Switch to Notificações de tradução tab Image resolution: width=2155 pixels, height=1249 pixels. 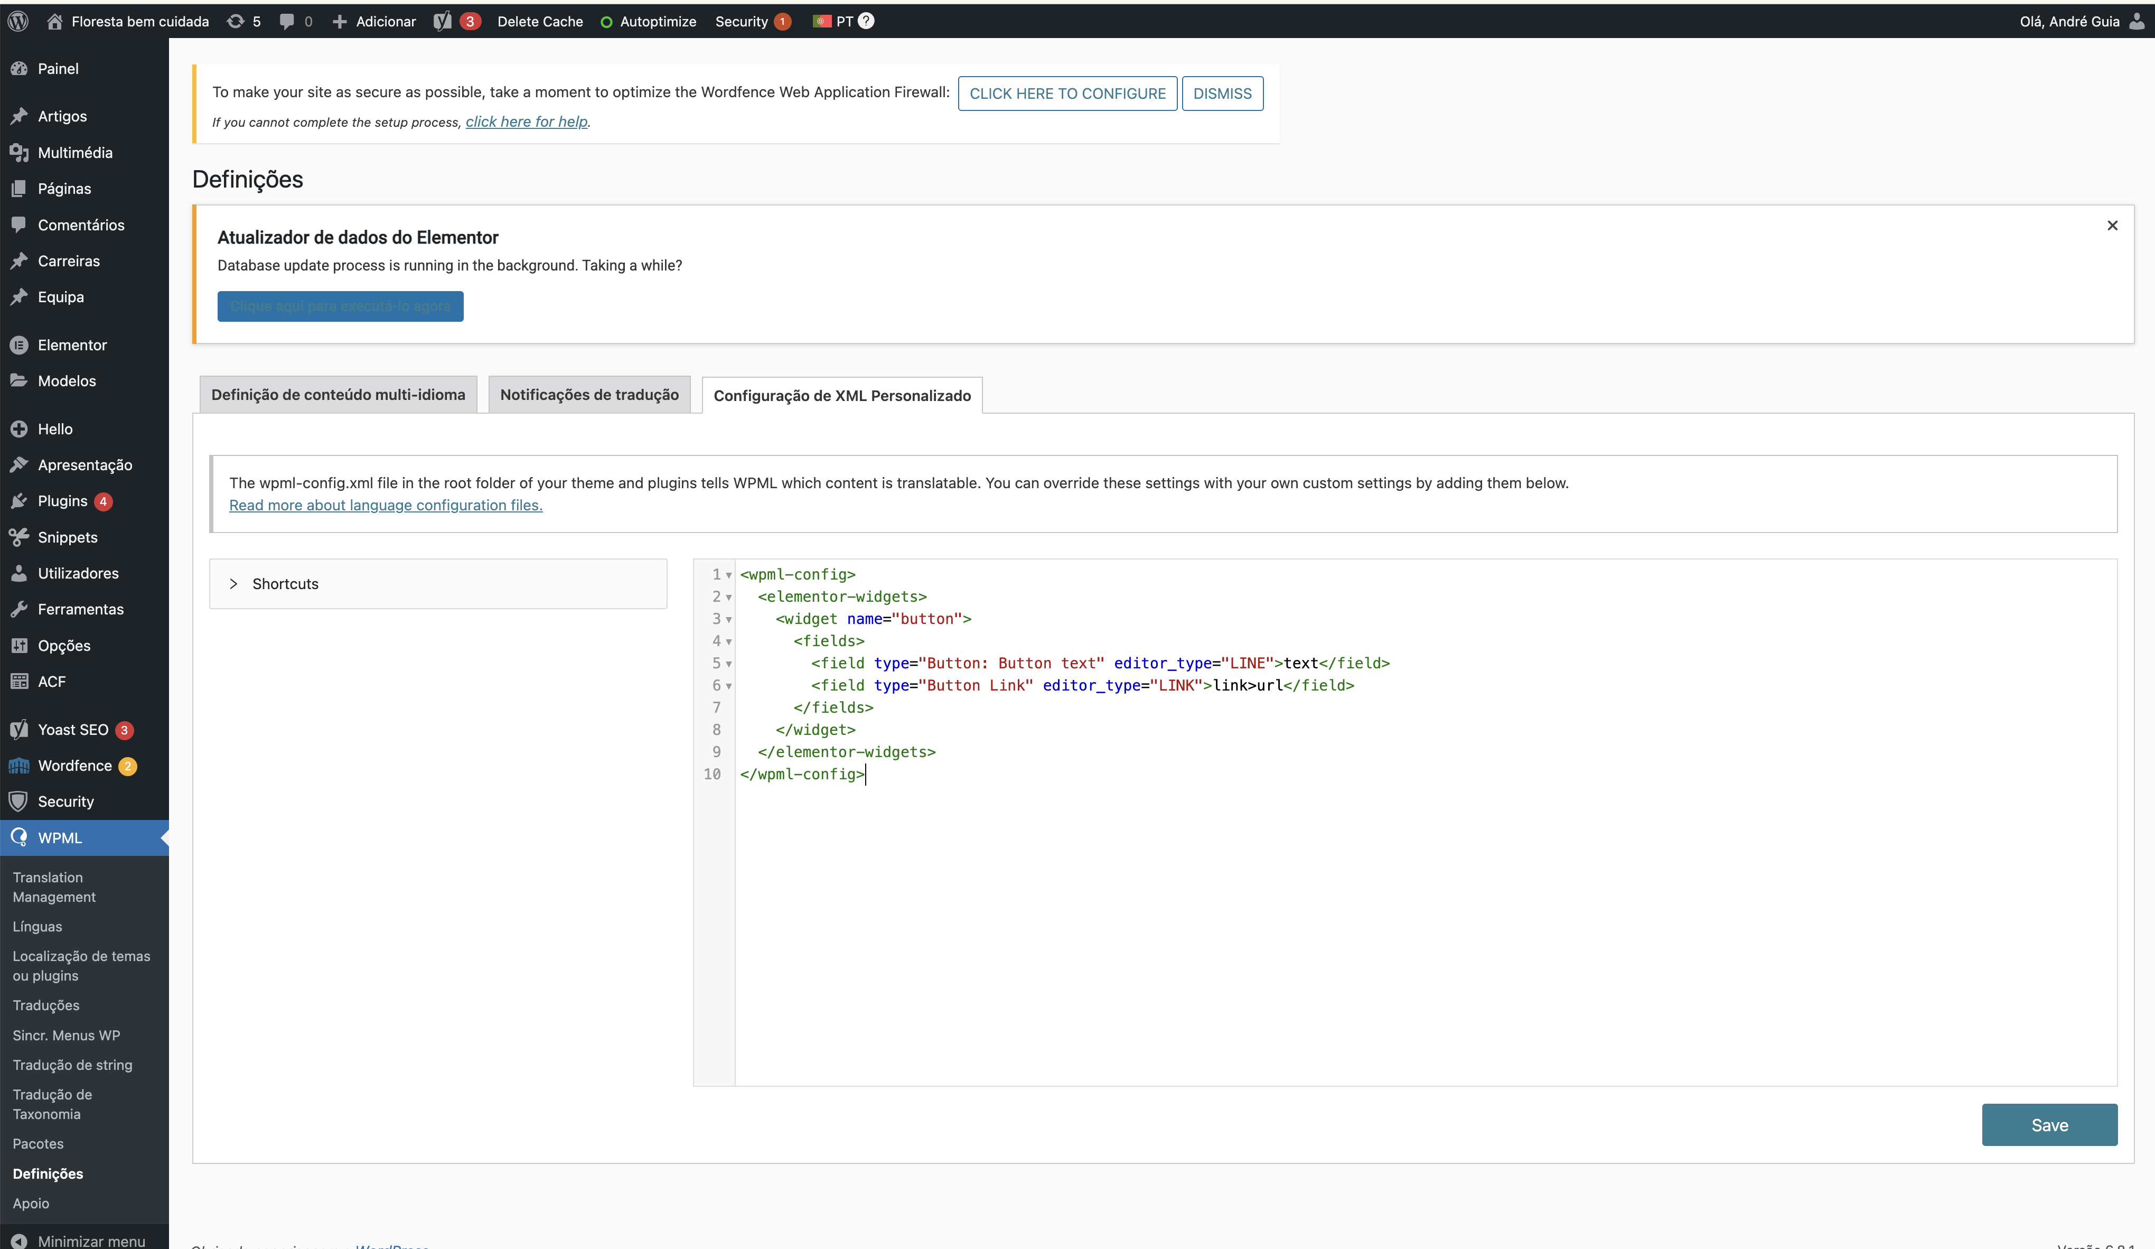coord(589,394)
